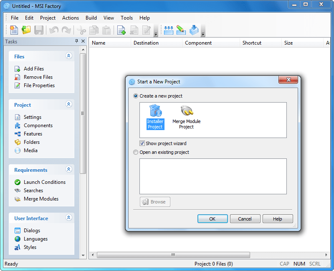Click the horizontal scrollbar of file list

click(173, 255)
